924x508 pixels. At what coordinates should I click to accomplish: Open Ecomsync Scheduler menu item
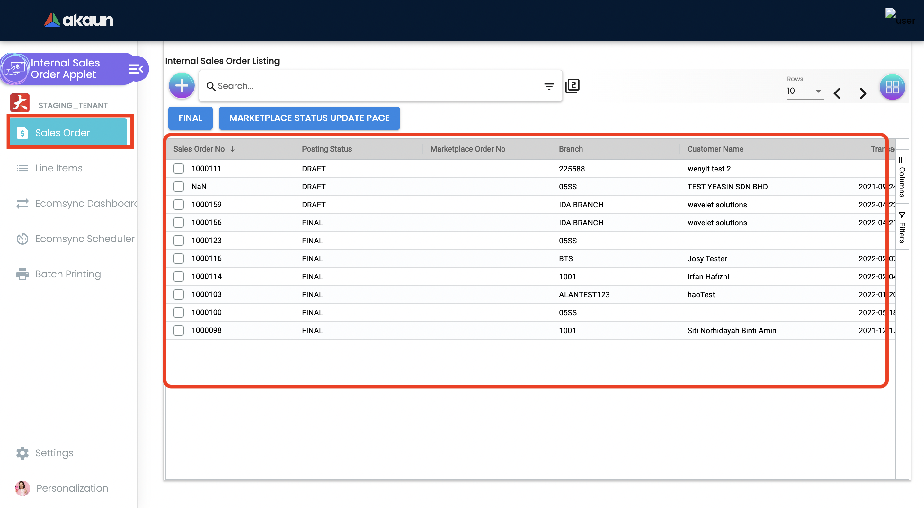pyautogui.click(x=84, y=238)
